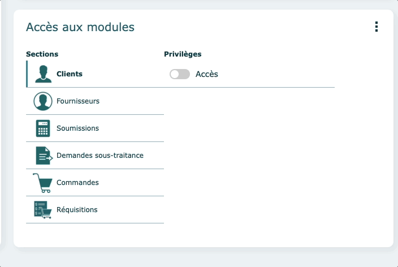Click the Commandes shopping cart icon
The image size is (398, 267).
pos(43,183)
